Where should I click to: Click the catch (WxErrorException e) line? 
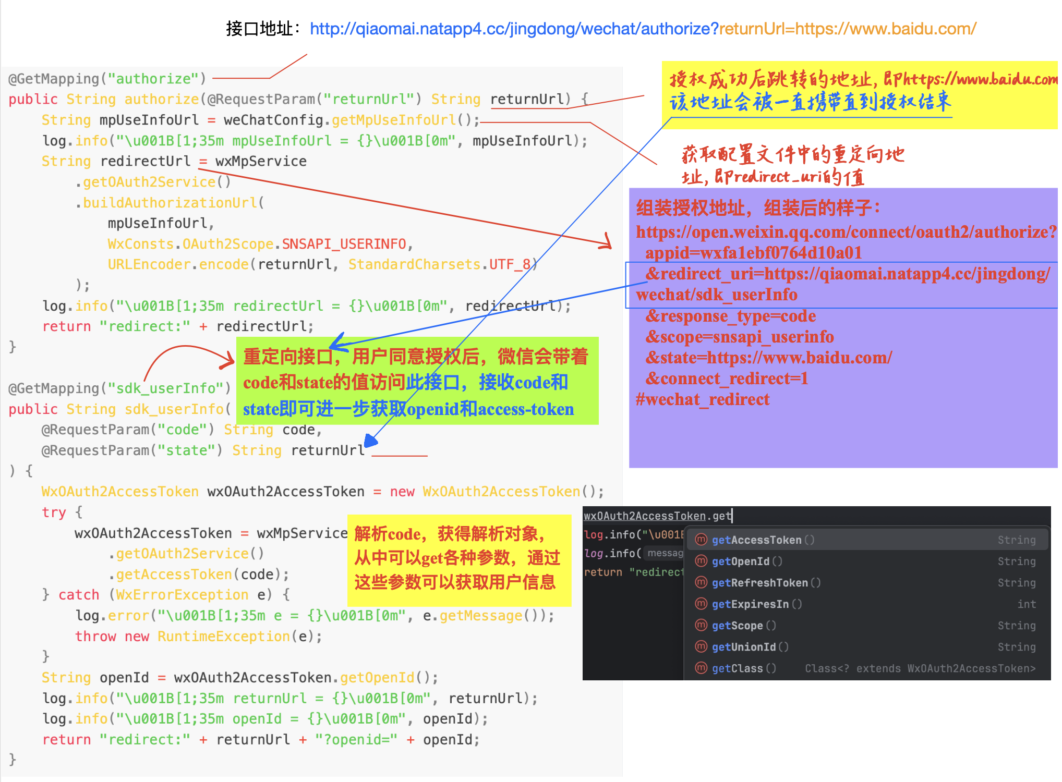[x=166, y=594]
